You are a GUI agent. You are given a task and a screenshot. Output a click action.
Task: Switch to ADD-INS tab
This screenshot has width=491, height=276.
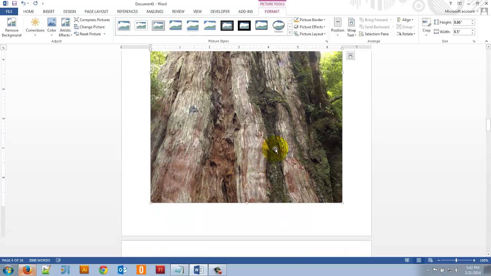[245, 11]
